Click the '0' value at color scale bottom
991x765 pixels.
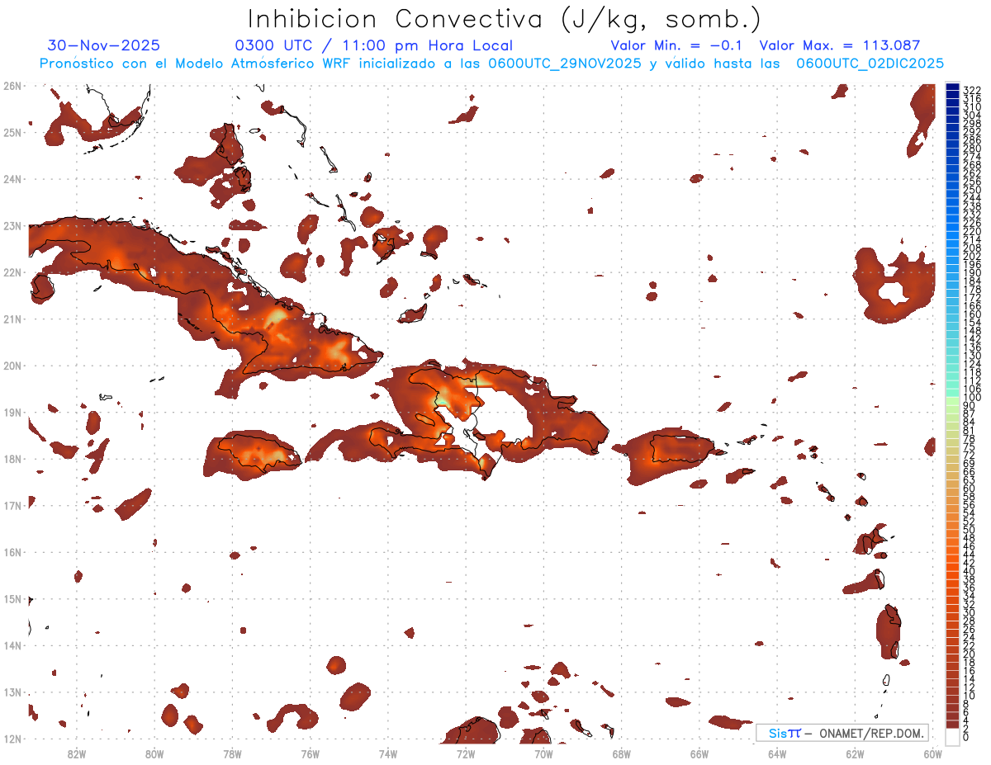click(x=966, y=737)
